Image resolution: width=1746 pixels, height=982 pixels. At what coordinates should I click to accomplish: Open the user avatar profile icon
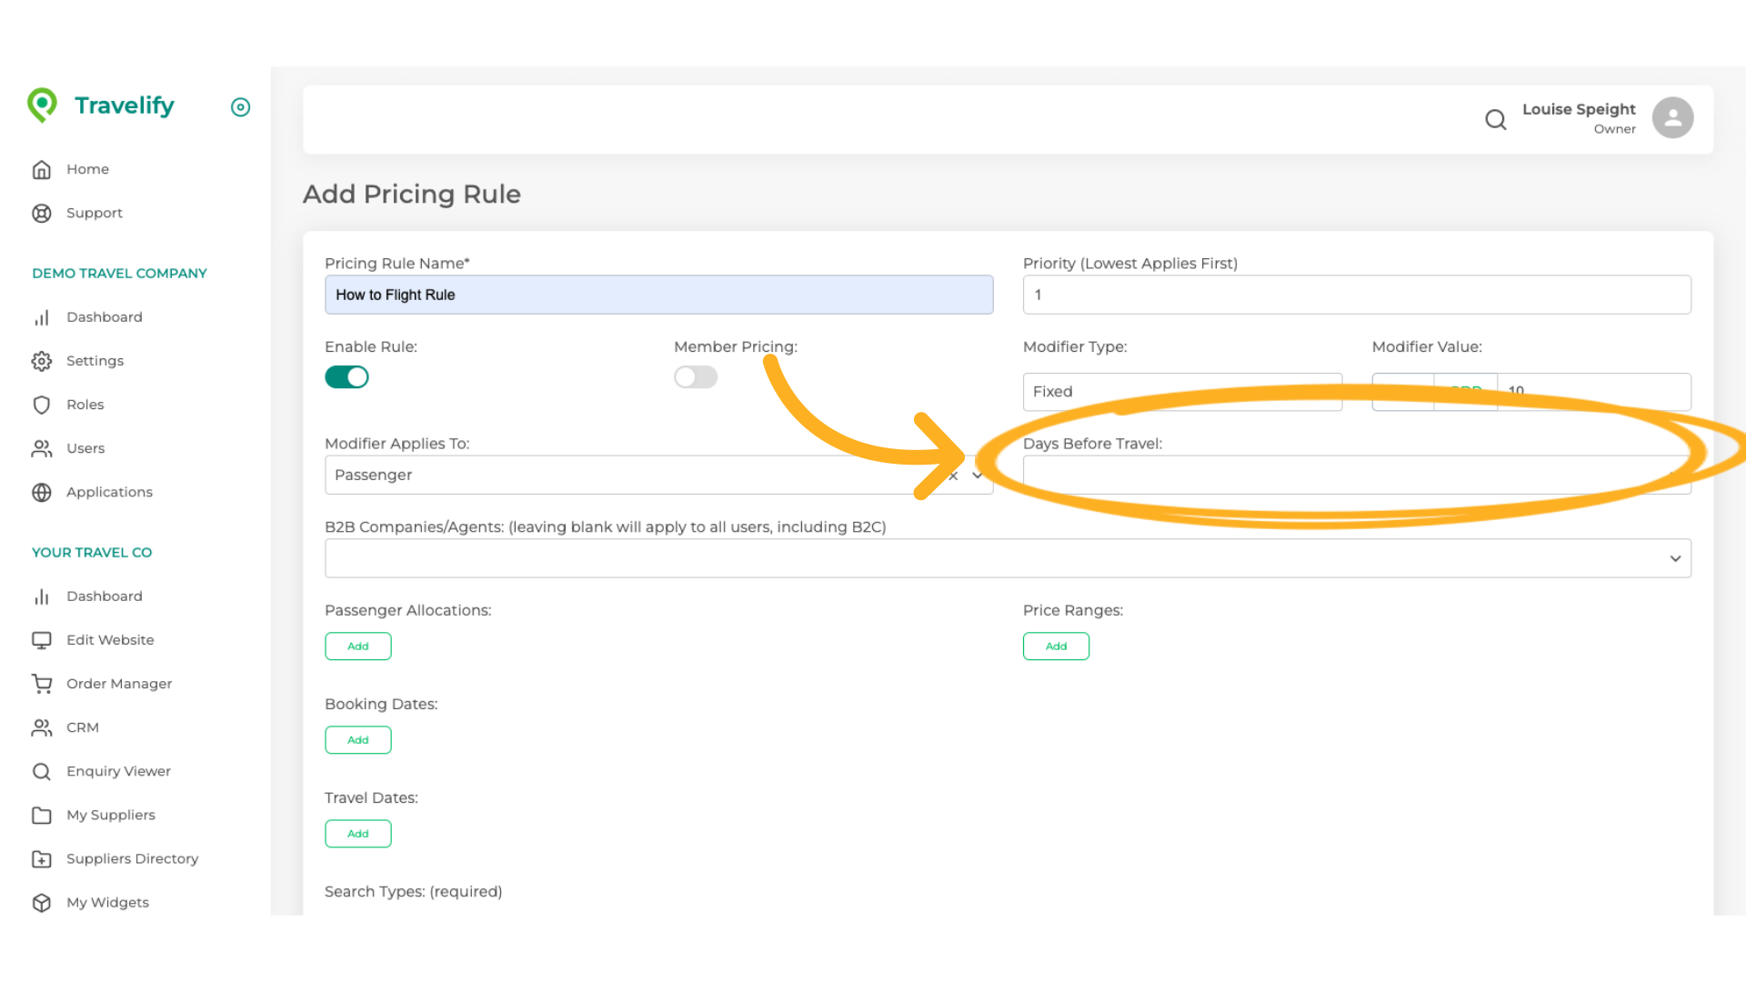1671,118
